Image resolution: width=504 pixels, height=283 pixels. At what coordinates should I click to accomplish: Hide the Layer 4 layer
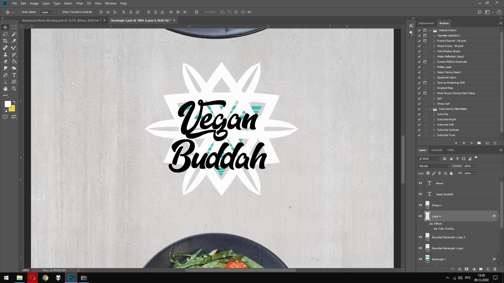pyautogui.click(x=420, y=216)
